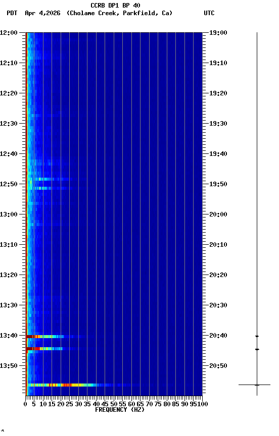Click the '13:50' PDT time label
Viewport: 279px width, 436px height.
click(x=9, y=366)
